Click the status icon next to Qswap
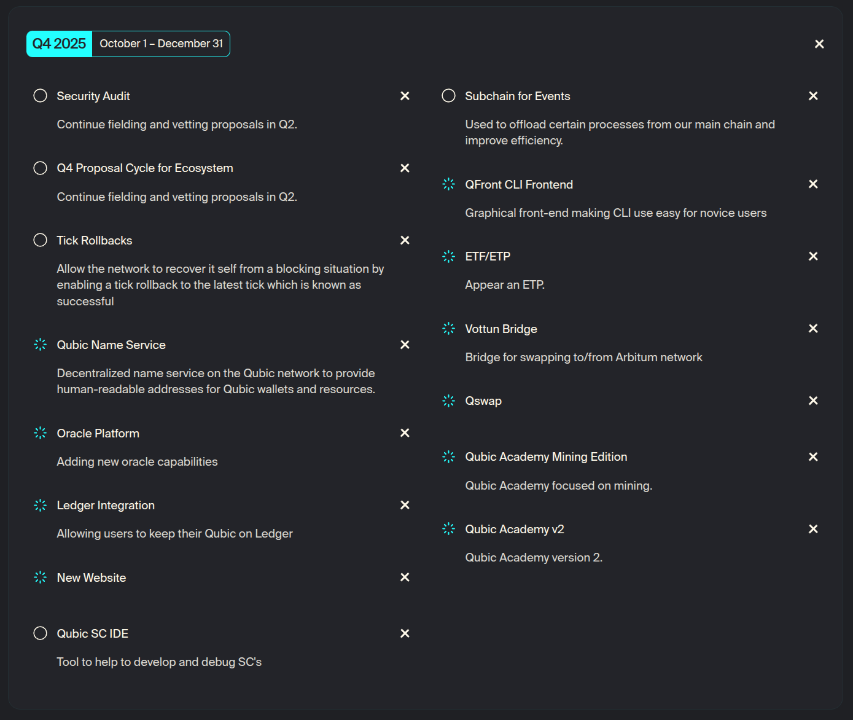The image size is (853, 720). click(x=448, y=401)
